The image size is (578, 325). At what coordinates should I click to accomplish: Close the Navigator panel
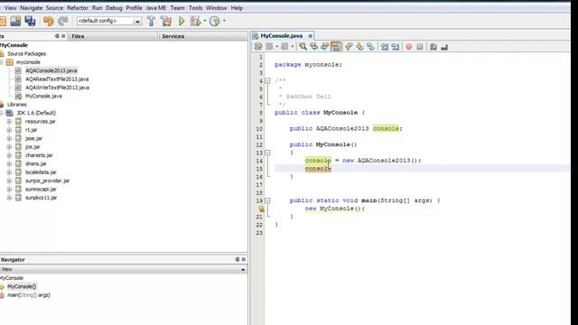(x=243, y=259)
